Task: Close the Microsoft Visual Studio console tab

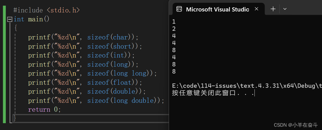Action: 257,9
